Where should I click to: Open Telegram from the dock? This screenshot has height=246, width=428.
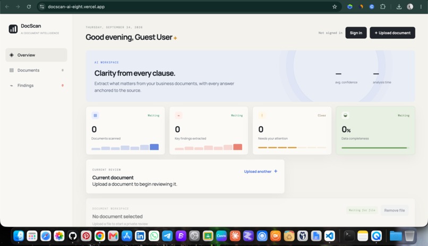[x=167, y=236]
